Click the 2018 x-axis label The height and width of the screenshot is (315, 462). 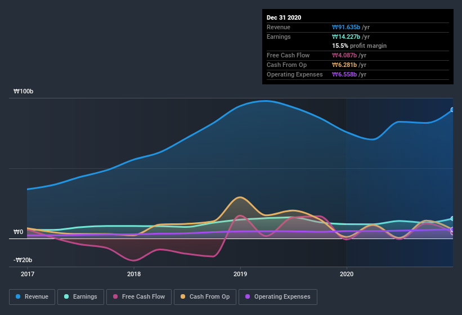[x=134, y=274]
